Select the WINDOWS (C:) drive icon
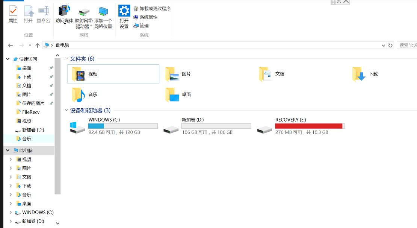The height and width of the screenshot is (228, 417). click(x=77, y=127)
